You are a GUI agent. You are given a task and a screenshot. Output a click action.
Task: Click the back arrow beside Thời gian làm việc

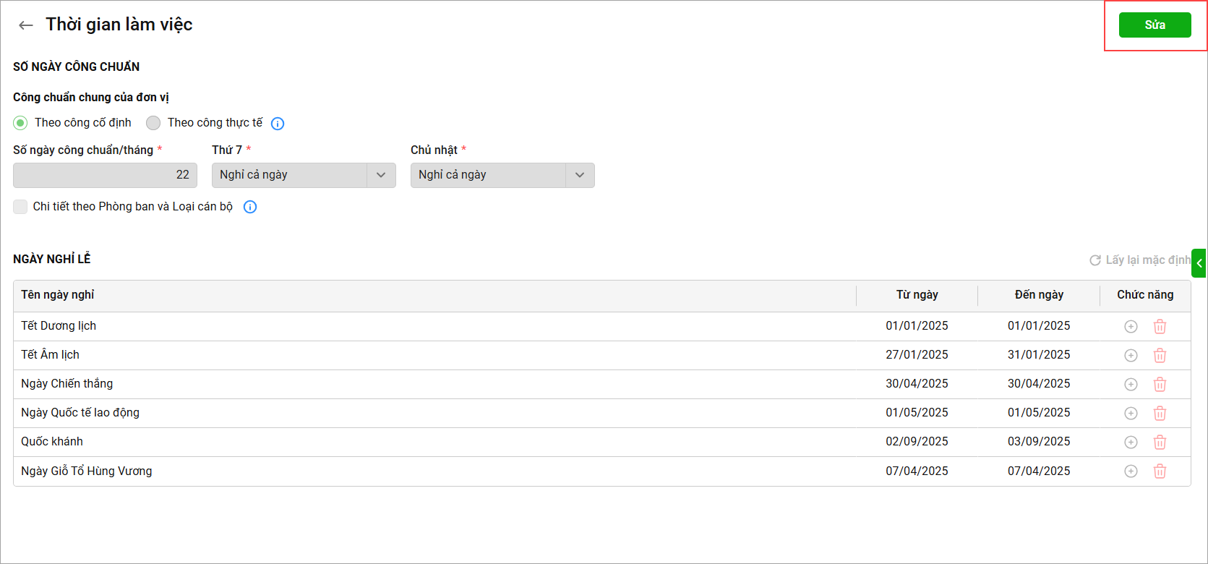click(26, 25)
